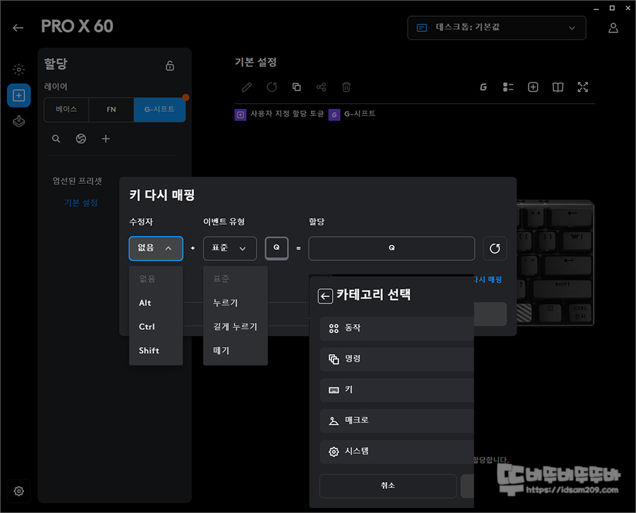
Task: Choose Ctrl from modifier list
Action: coord(155,326)
